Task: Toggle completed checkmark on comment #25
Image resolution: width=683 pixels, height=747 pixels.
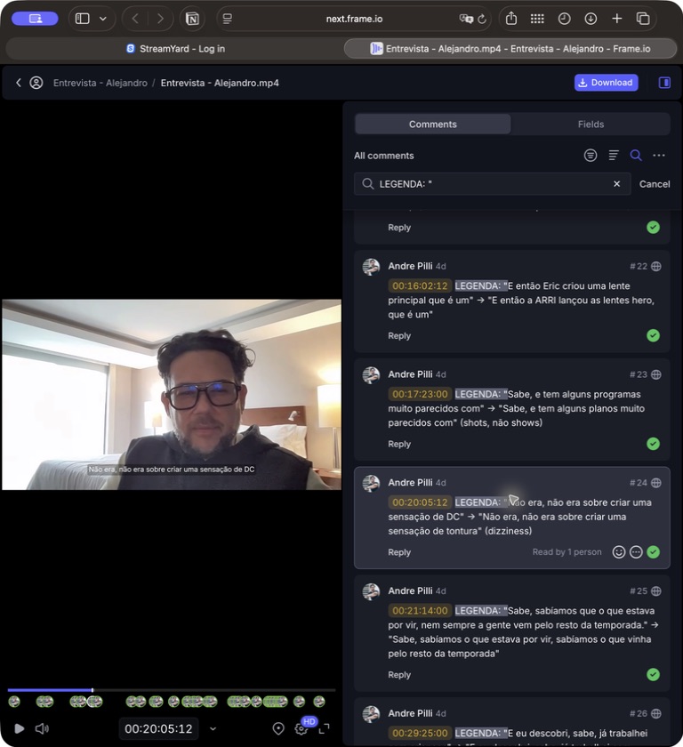Action: click(654, 674)
